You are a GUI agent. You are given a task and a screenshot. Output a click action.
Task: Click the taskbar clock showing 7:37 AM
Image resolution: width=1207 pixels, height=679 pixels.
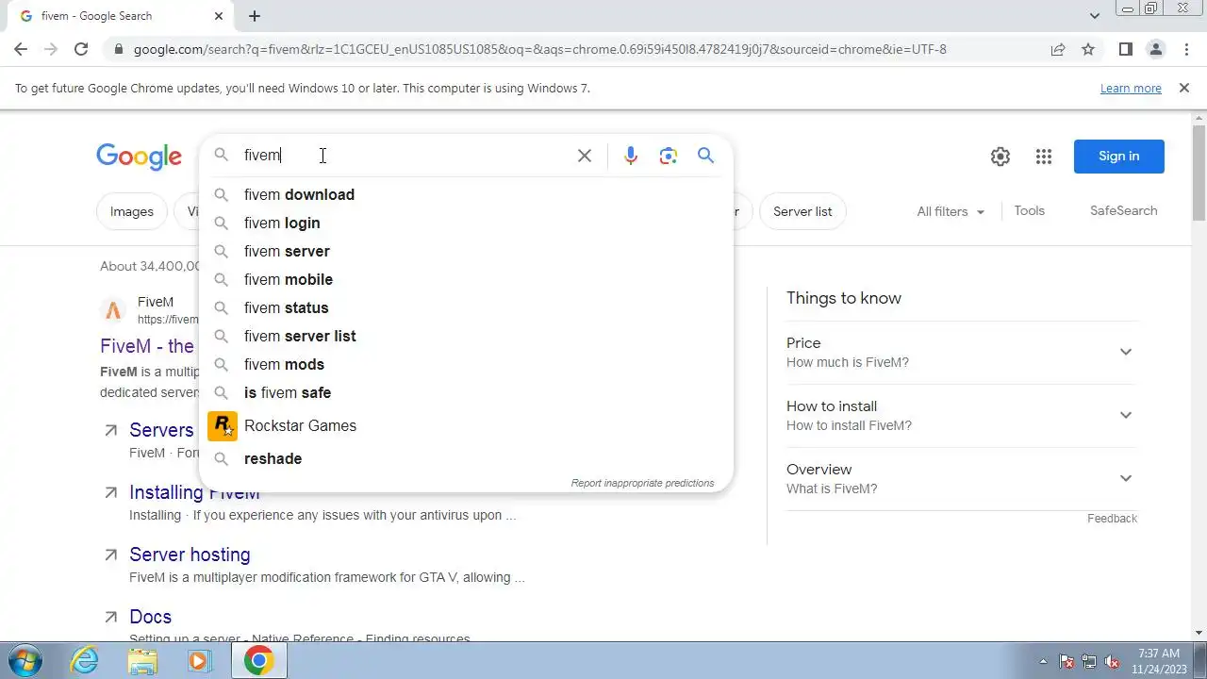[1159, 661]
